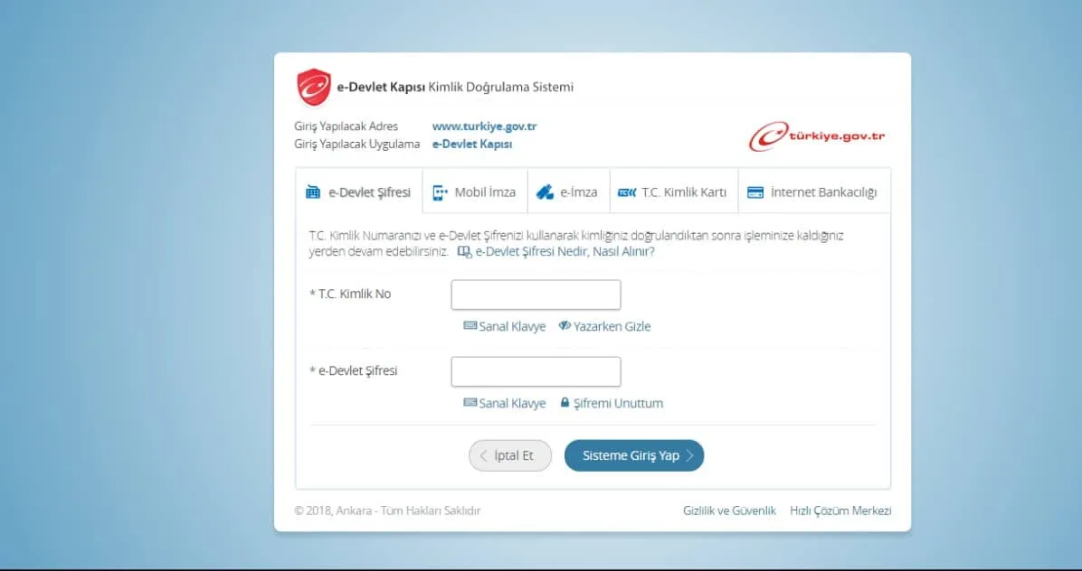Click the book icon beside e-Devlet Şifresi Nedir
The width and height of the screenshot is (1082, 571).
tap(464, 252)
